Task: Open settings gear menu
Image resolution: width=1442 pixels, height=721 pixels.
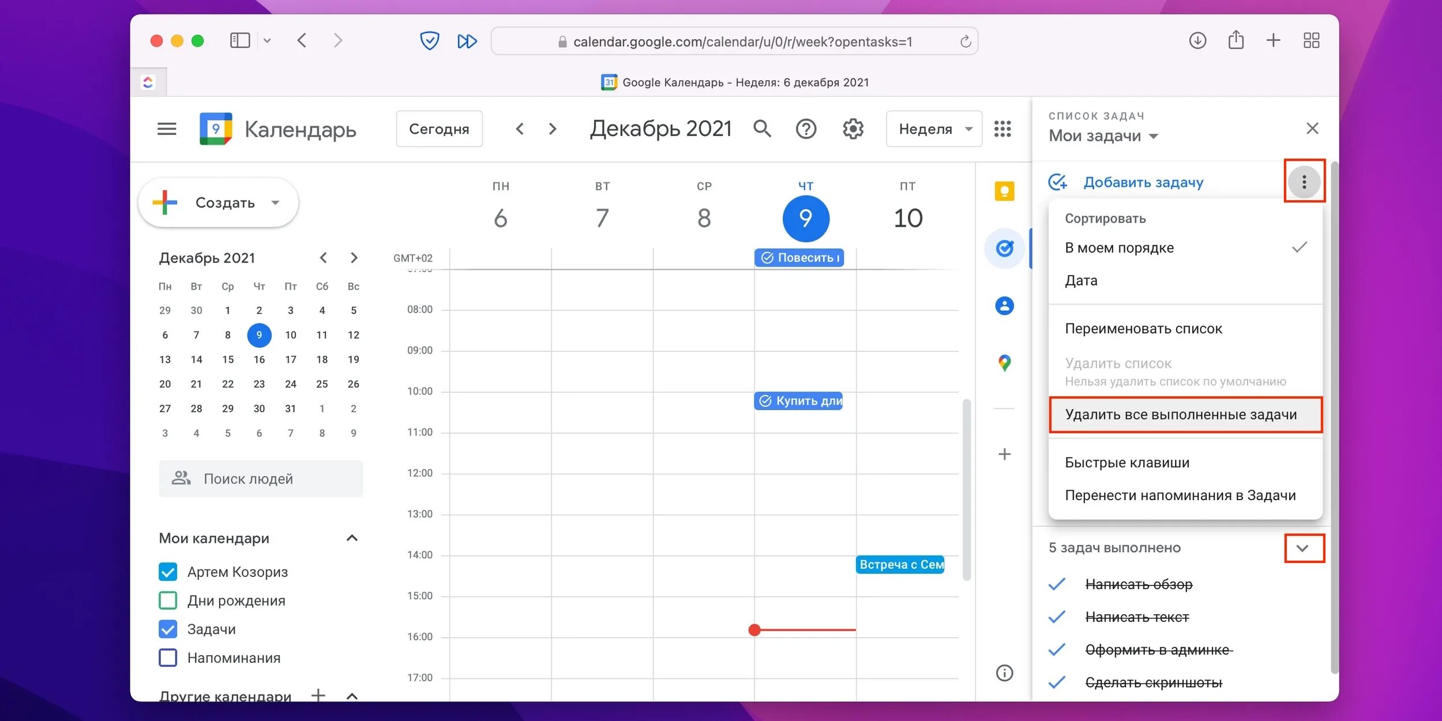Action: point(853,129)
